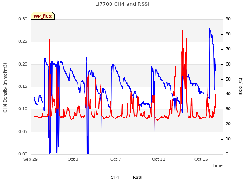Image resolution: width=246 pixels, height=185 pixels.
Task: Click the 0.15 left axis value
Action: (23, 86)
